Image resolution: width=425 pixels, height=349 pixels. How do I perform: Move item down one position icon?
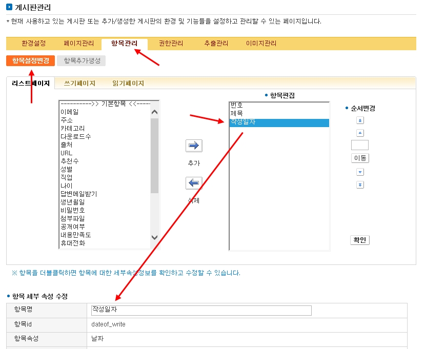pyautogui.click(x=360, y=172)
